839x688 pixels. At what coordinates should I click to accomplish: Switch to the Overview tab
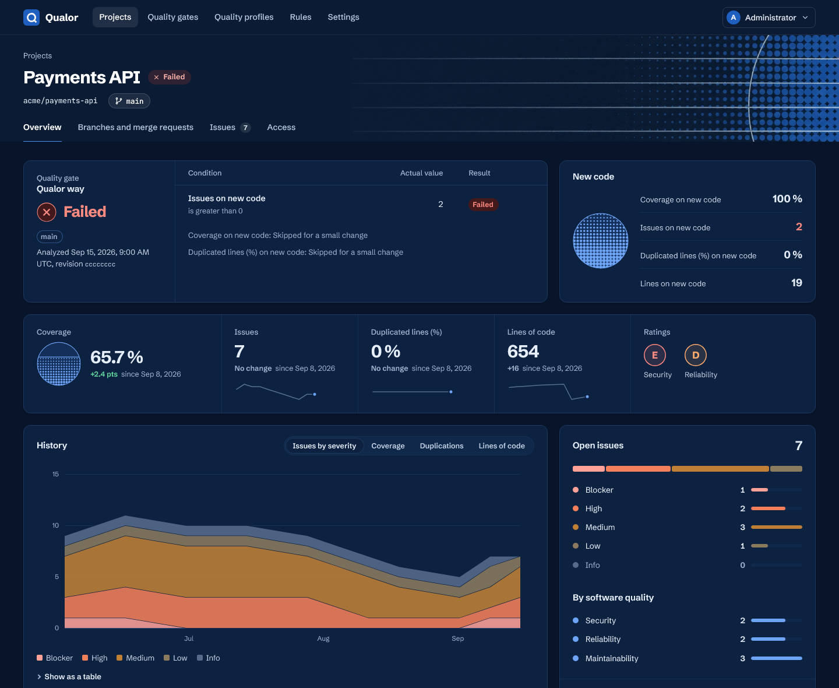click(x=43, y=127)
